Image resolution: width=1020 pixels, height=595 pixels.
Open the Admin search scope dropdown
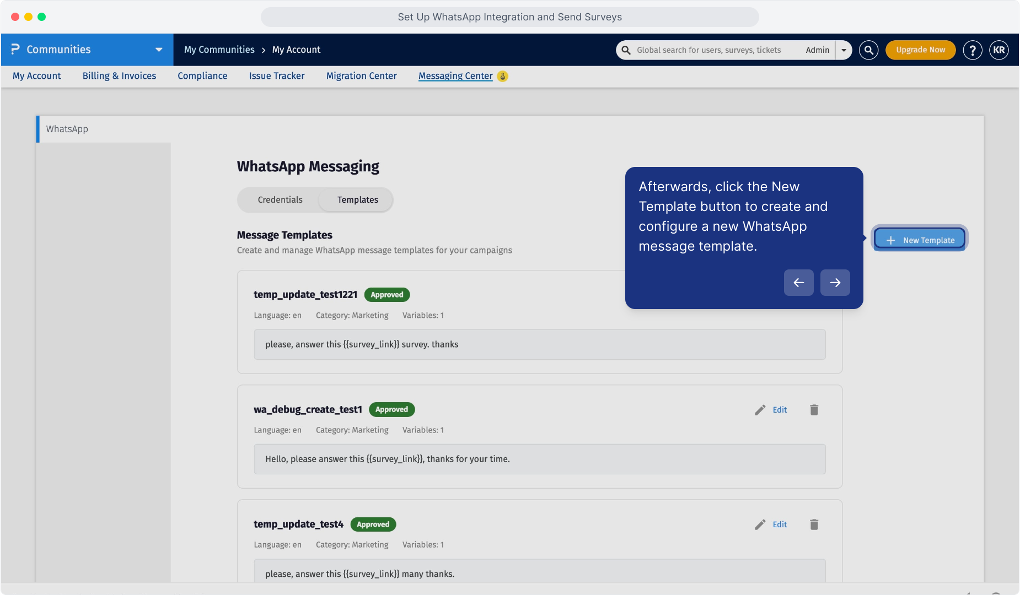tap(844, 50)
